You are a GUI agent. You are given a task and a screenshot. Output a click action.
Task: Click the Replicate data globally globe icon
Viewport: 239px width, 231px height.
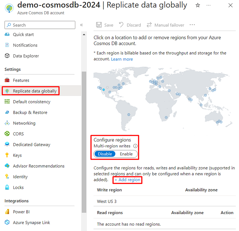(x=7, y=91)
